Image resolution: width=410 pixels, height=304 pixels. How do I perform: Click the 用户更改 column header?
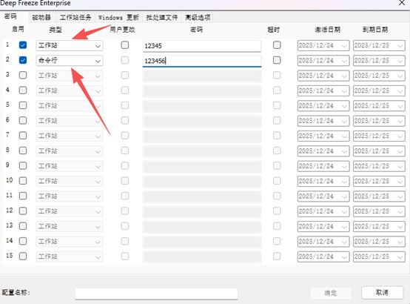tap(122, 30)
